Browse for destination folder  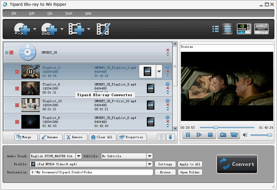pos(165,172)
